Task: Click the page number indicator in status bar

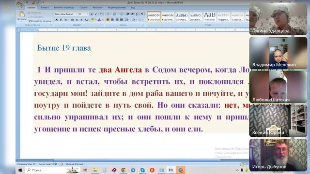Action: pos(26,164)
